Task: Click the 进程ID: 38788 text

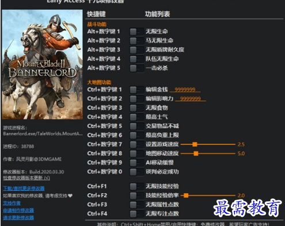Action: (18, 147)
